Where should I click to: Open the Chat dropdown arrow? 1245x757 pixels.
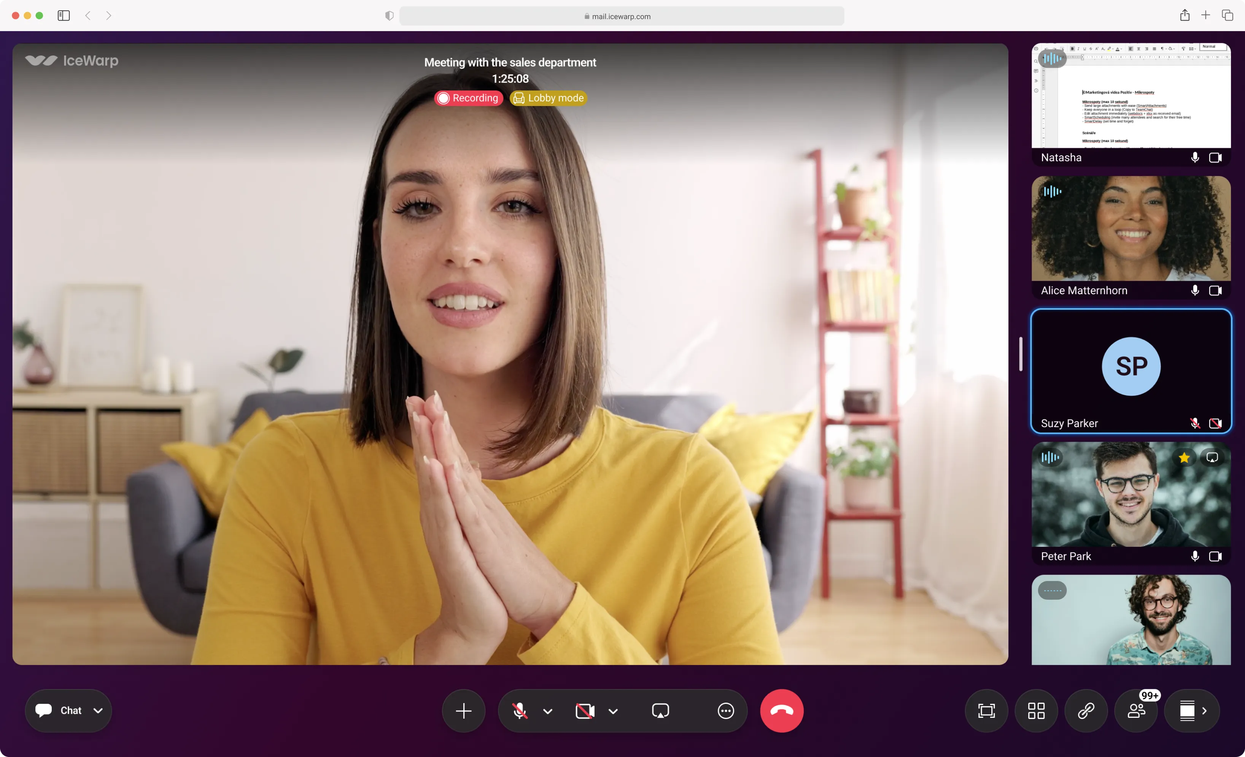coord(98,711)
